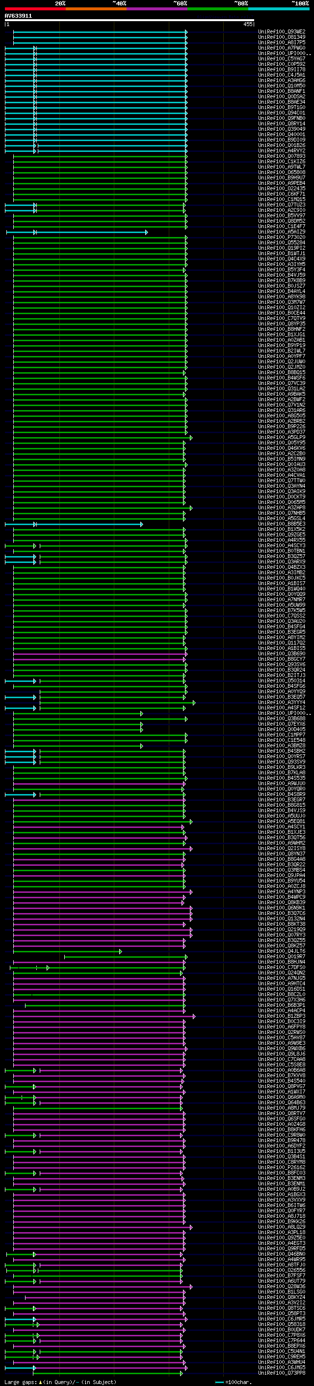Select hit UniRef100_B9LKR3
This screenshot has height=1386, width=314.
pos(282,767)
